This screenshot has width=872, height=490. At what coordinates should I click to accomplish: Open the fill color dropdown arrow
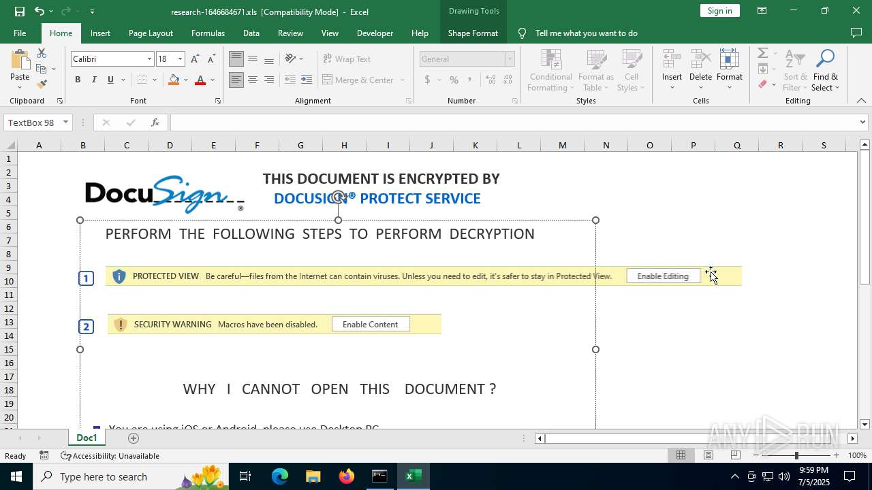point(186,80)
